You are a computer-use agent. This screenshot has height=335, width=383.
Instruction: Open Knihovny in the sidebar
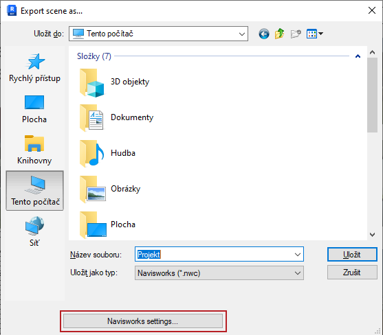click(x=34, y=150)
